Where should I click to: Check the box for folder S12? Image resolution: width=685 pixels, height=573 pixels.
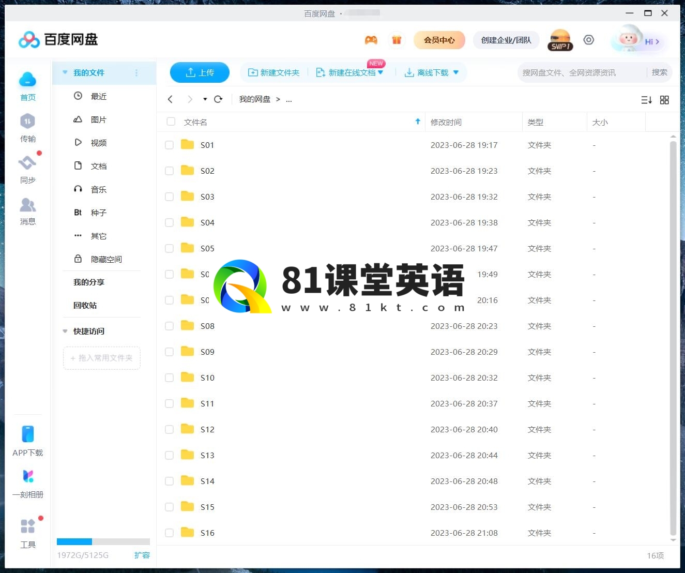click(169, 430)
